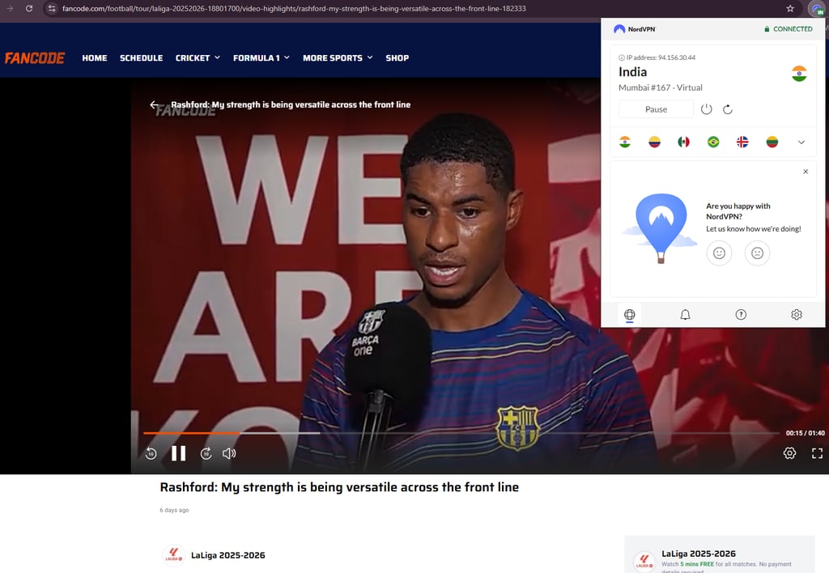Open NordVPN globe tab
The image size is (829, 573).
click(x=629, y=315)
